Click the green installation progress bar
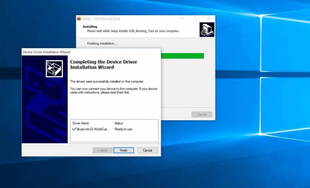The width and height of the screenshot is (310, 188). pyautogui.click(x=182, y=56)
